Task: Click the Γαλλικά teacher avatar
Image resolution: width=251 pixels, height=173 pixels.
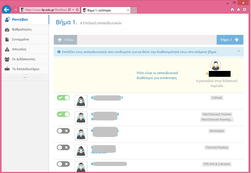Action: 81,101
